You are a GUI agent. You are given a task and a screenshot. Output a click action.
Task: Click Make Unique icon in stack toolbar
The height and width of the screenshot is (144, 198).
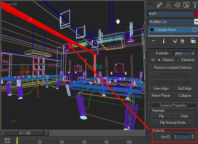coord(175,41)
